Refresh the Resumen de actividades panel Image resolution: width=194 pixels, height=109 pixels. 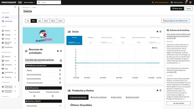[61, 51]
